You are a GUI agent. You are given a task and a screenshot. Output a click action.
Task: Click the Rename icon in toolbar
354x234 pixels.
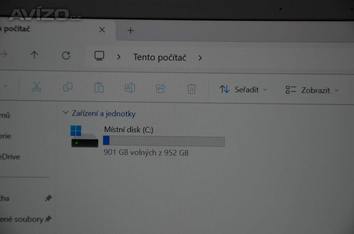[x=130, y=88]
